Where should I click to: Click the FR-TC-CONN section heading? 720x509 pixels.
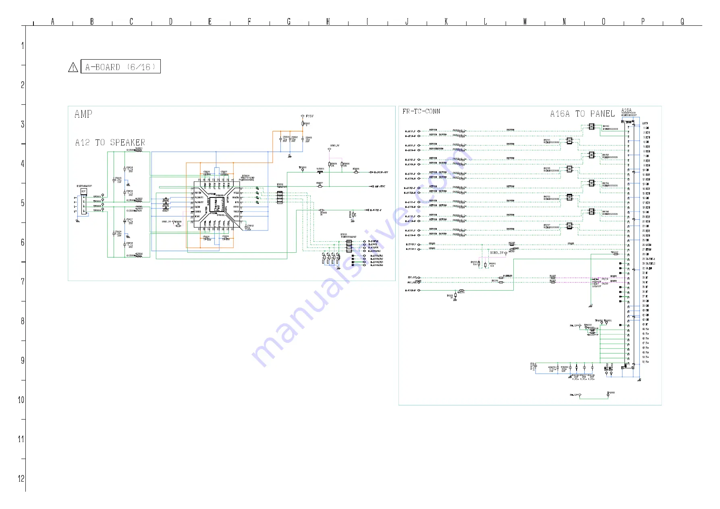(421, 111)
